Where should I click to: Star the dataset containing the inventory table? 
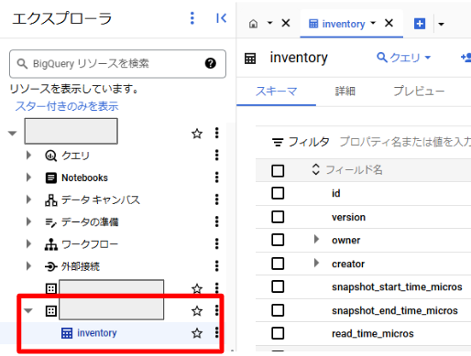197,311
